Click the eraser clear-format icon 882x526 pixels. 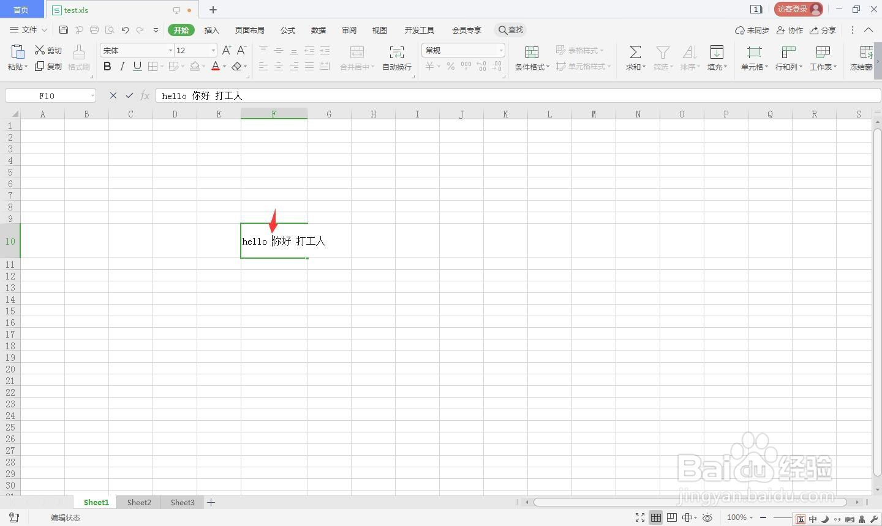click(236, 66)
